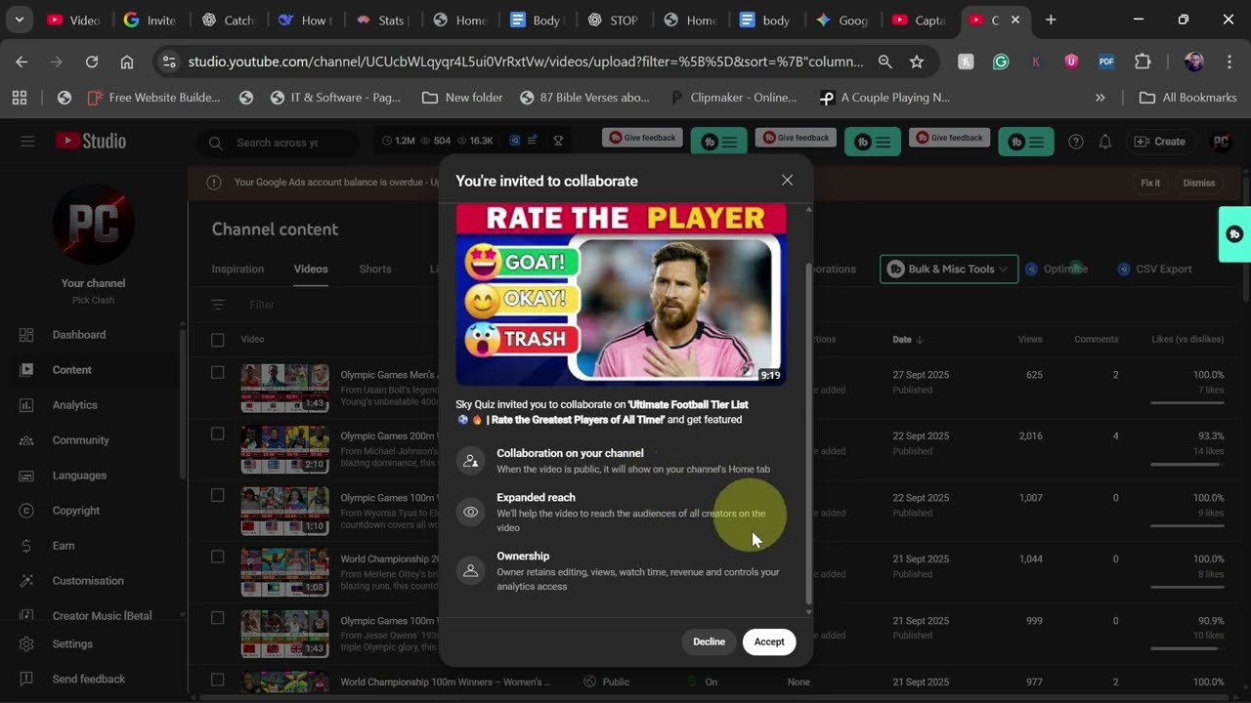Open the New folder bookmark folder
Viewport: 1251px width, 703px height.
(462, 98)
